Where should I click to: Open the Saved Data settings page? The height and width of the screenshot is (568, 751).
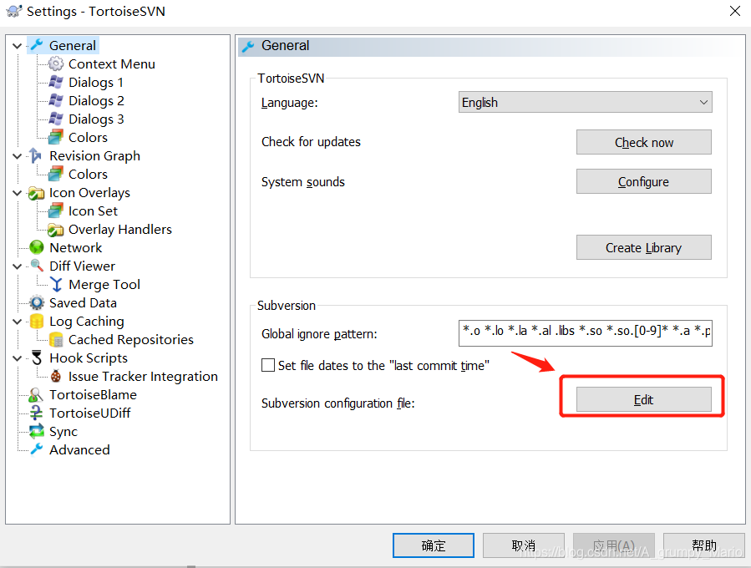[83, 302]
